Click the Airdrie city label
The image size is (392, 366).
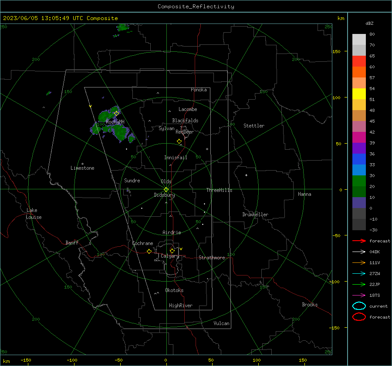(172, 232)
